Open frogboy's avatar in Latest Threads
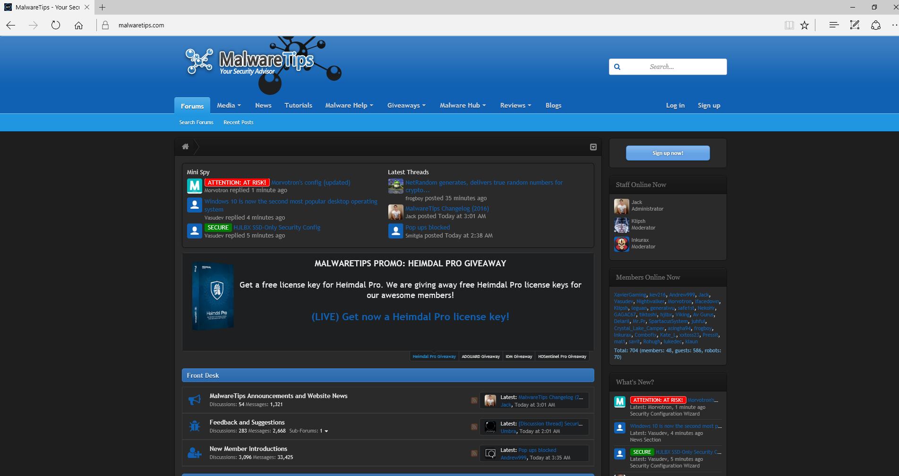The width and height of the screenshot is (899, 476). click(396, 186)
